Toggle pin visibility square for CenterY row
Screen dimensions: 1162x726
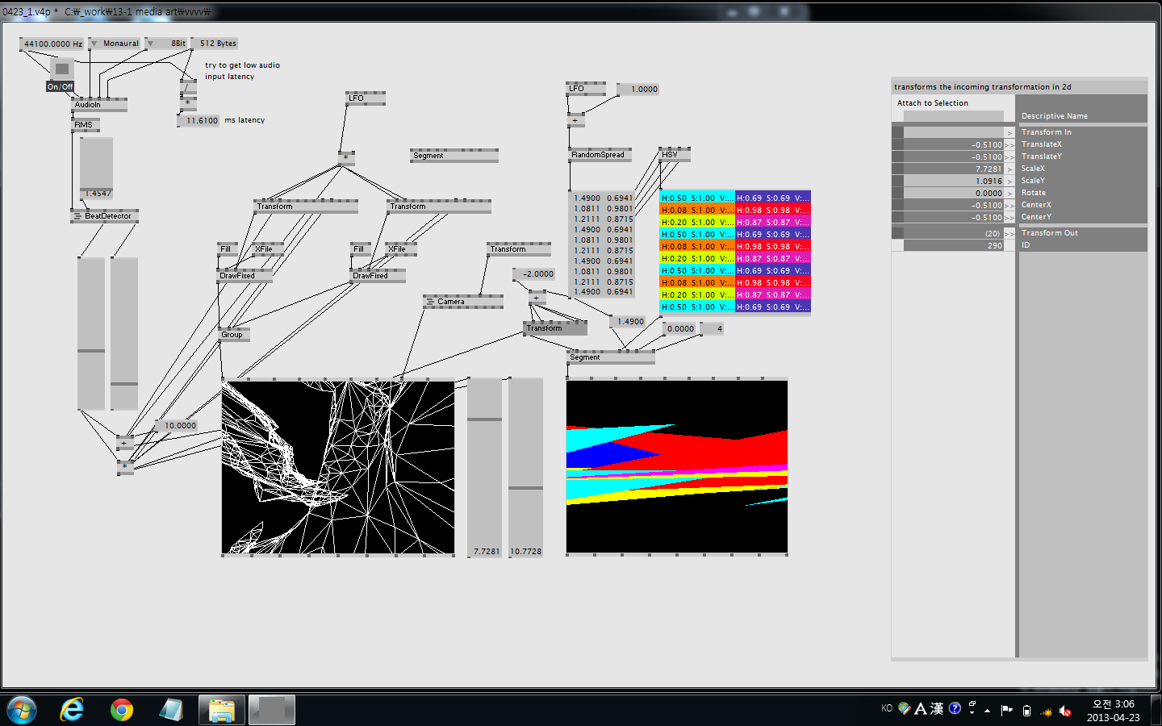[897, 217]
